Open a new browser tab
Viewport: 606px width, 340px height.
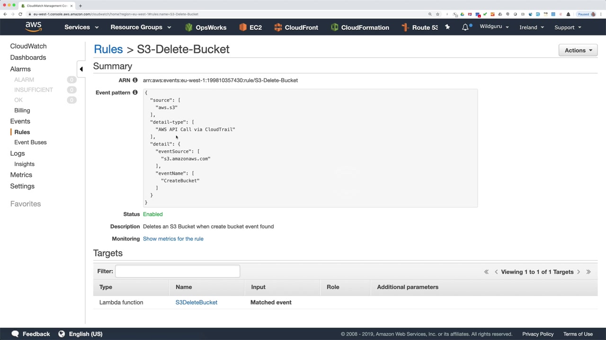pos(80,6)
